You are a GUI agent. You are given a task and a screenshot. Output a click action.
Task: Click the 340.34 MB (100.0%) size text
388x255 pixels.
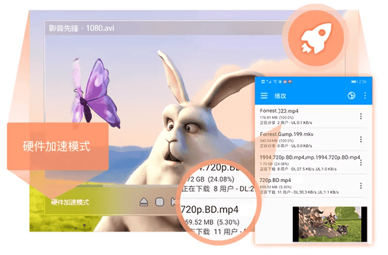[x=277, y=141]
